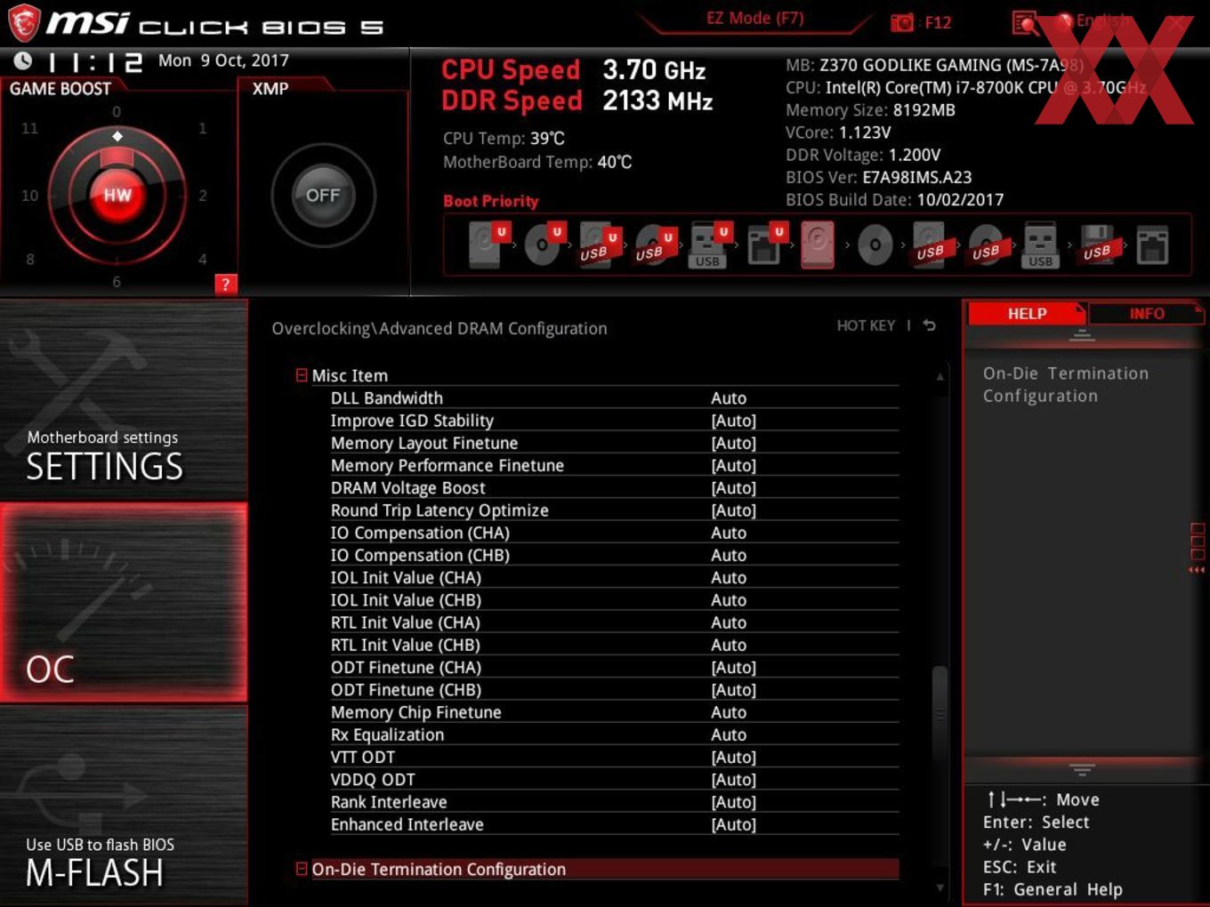Open Improve IGD Stability [Auto] dropdown
Viewport: 1210px width, 907px height.
[733, 421]
